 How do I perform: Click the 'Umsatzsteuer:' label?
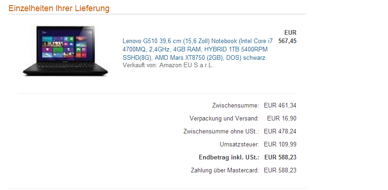(x=239, y=144)
